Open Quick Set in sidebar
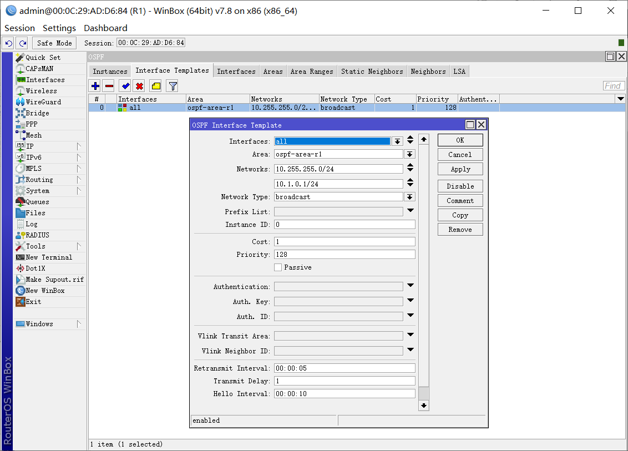Screen dimensions: 628x451 (x=50, y=58)
